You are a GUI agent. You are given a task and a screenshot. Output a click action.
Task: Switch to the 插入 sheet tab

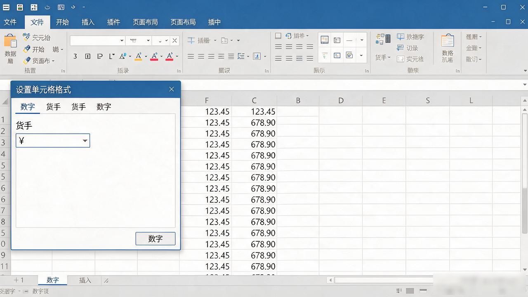coord(85,280)
